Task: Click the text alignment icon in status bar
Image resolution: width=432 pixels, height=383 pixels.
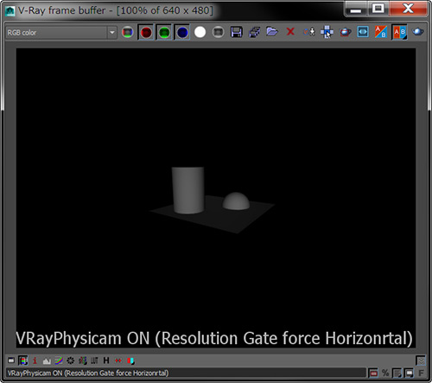Action: pyautogui.click(x=397, y=373)
